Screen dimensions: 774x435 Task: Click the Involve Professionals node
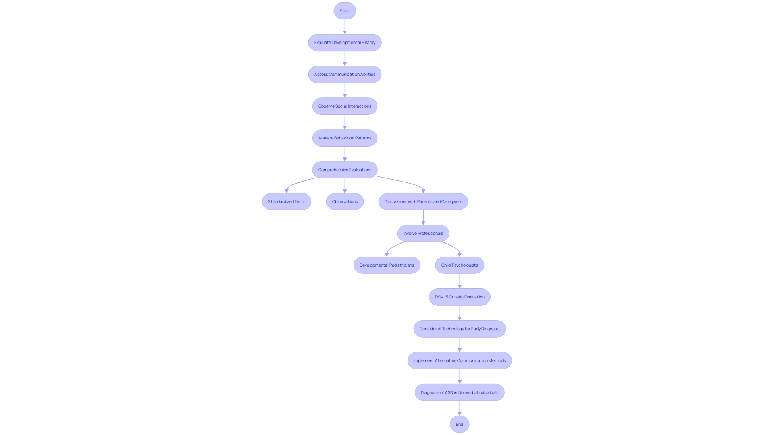pos(422,233)
